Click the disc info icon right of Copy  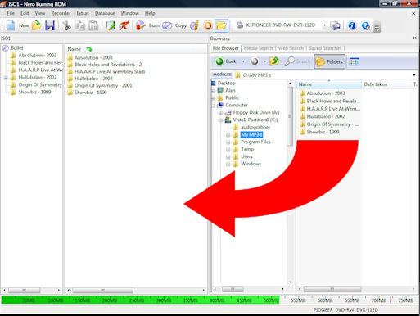[194, 25]
